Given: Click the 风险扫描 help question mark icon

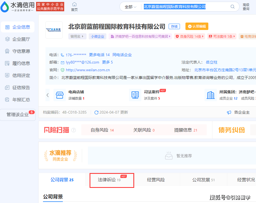Looking at the screenshot, I should click(74, 130).
